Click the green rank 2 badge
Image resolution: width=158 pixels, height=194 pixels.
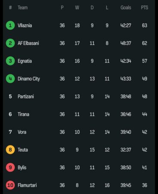coord(10,43)
